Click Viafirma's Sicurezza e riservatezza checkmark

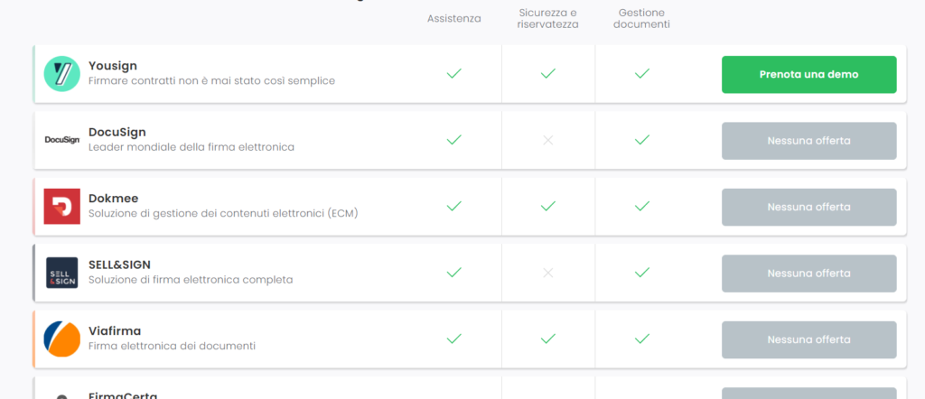(x=548, y=339)
